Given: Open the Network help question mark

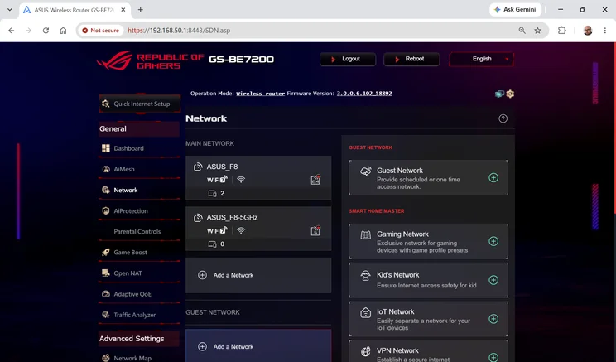Looking at the screenshot, I should [x=503, y=118].
